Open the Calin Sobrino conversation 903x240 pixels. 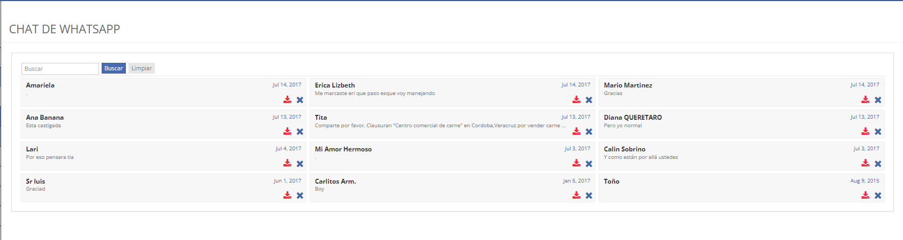pos(624,149)
